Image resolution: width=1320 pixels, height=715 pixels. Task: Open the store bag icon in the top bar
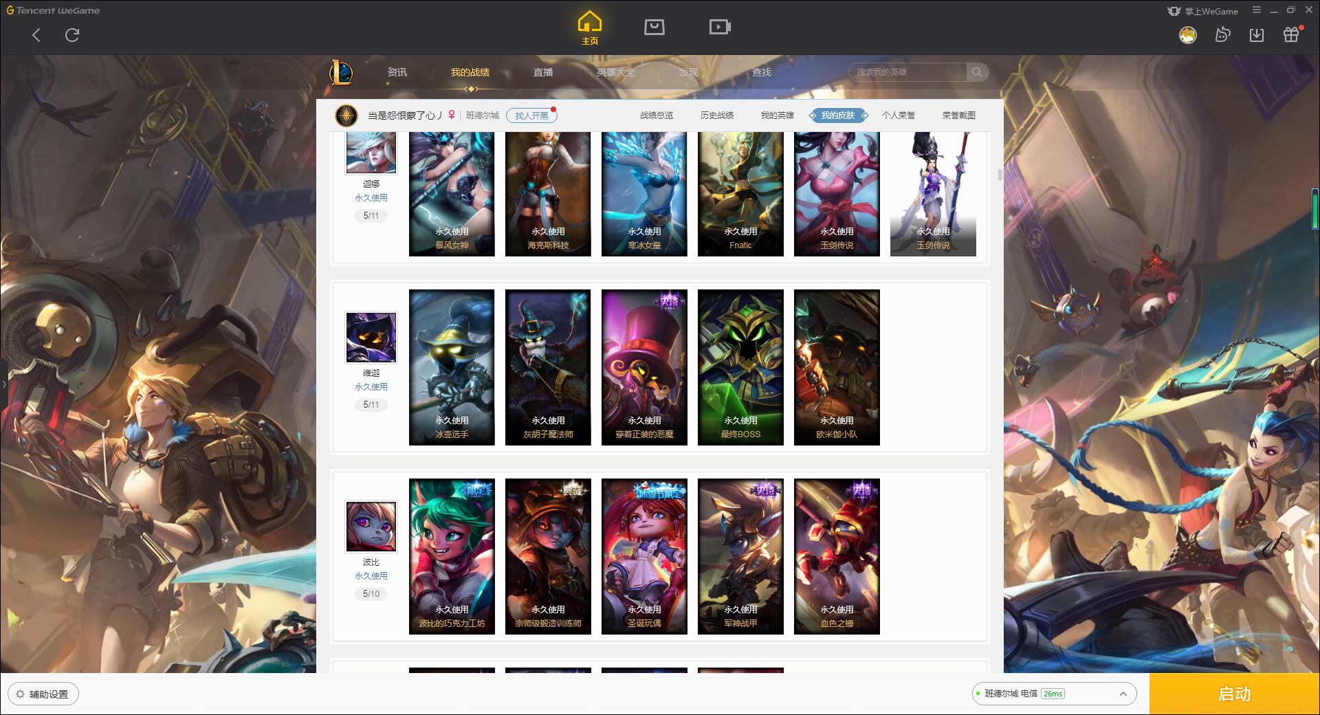coord(654,27)
